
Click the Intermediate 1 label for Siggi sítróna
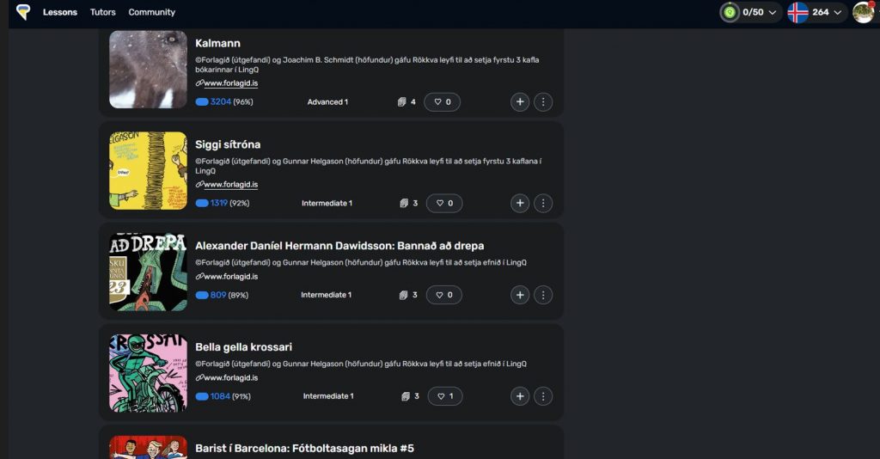point(327,203)
